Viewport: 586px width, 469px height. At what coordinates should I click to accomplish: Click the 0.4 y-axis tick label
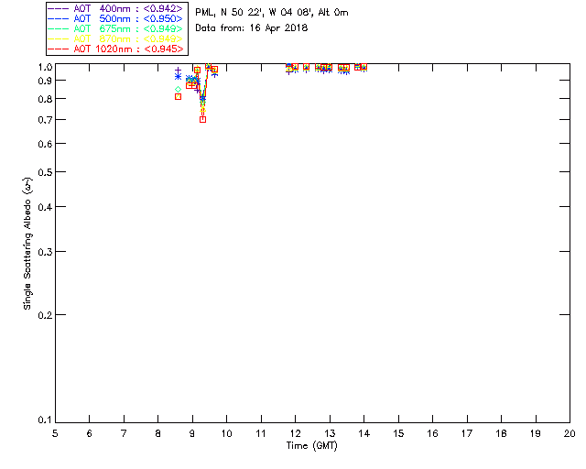click(45, 207)
